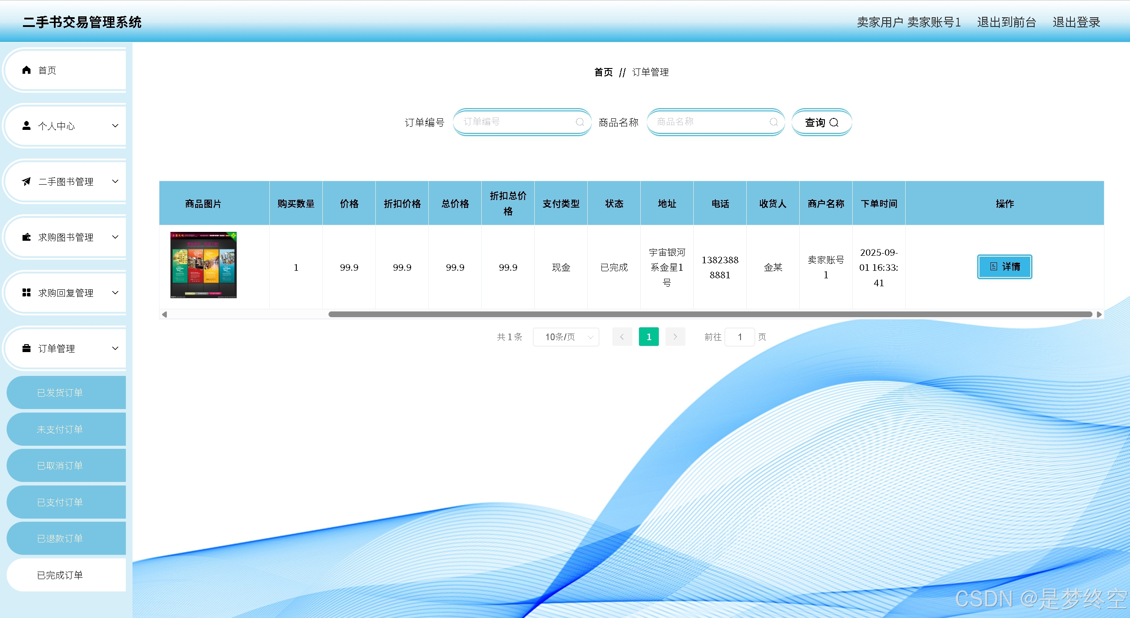The image size is (1130, 618).
Task: Click the 支付类型 column header
Action: [561, 204]
